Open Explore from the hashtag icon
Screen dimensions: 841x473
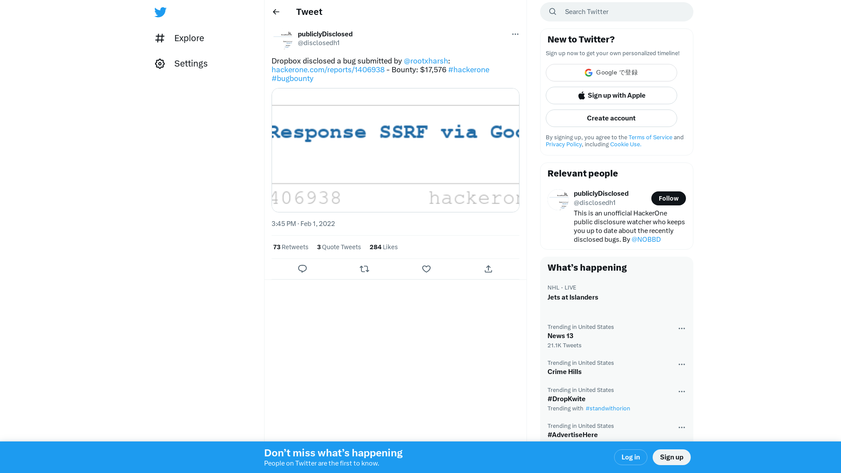(x=160, y=38)
